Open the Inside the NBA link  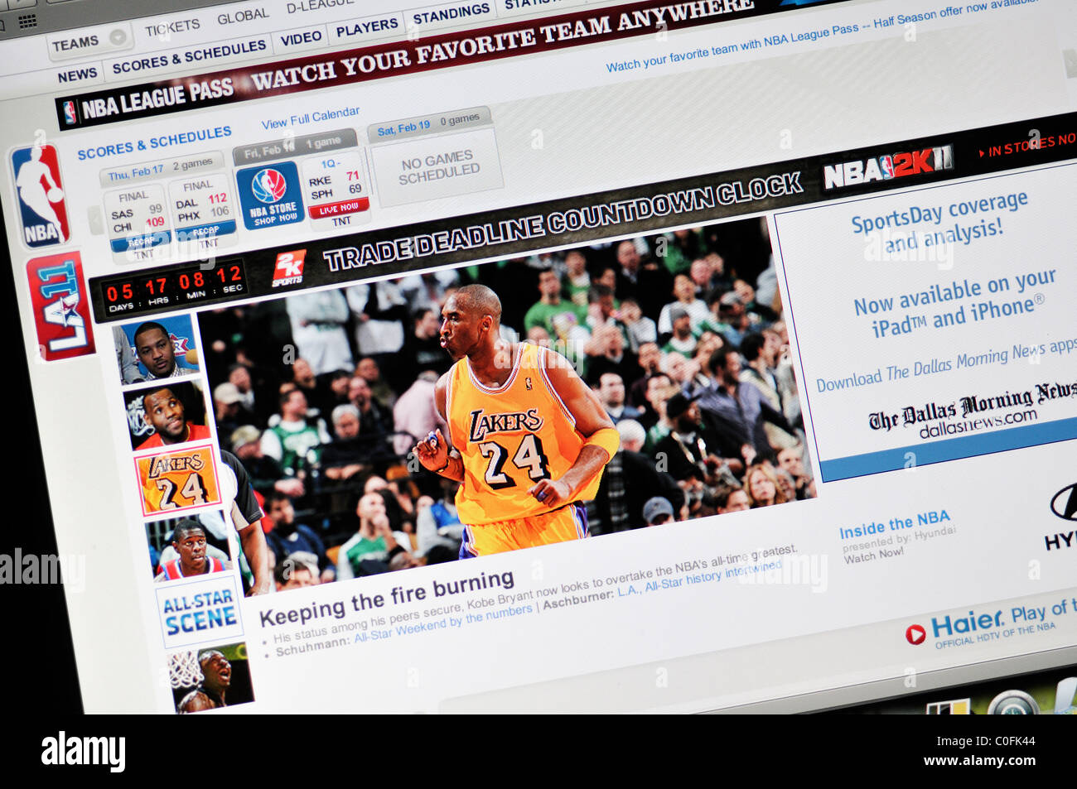[895, 524]
